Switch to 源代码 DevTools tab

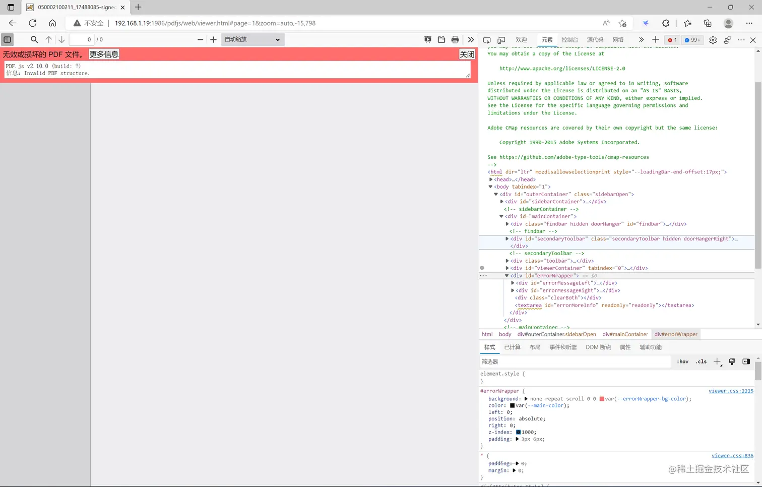(x=595, y=40)
